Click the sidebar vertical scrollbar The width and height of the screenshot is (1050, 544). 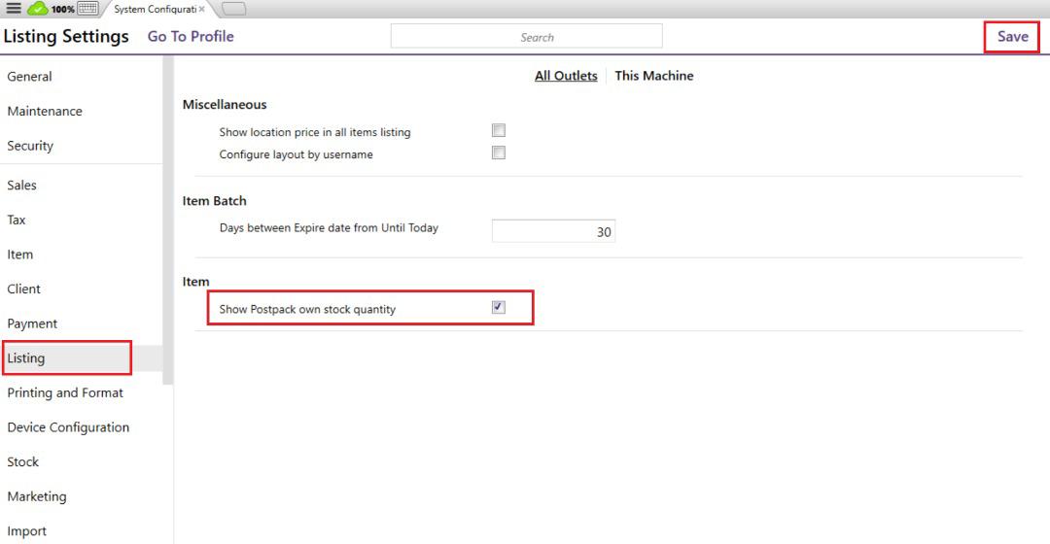pyautogui.click(x=168, y=221)
